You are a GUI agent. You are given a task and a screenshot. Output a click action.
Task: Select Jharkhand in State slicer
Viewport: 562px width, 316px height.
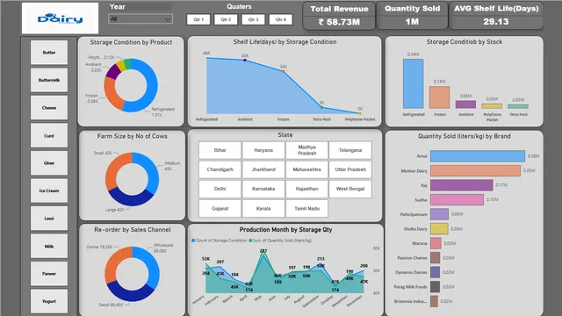[263, 169]
